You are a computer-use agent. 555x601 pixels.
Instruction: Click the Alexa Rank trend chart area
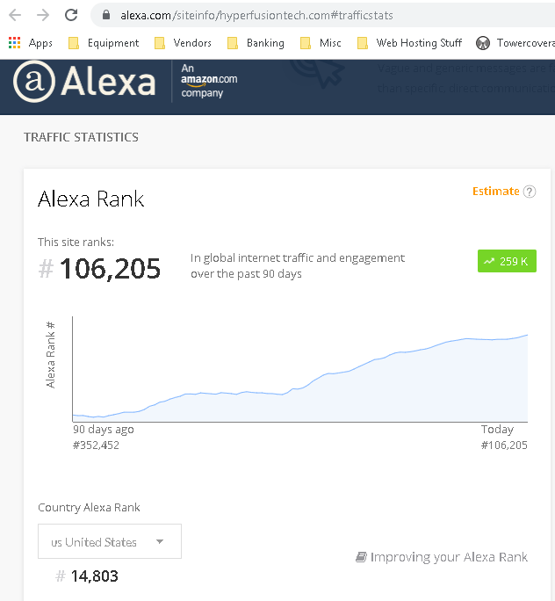coord(300,370)
